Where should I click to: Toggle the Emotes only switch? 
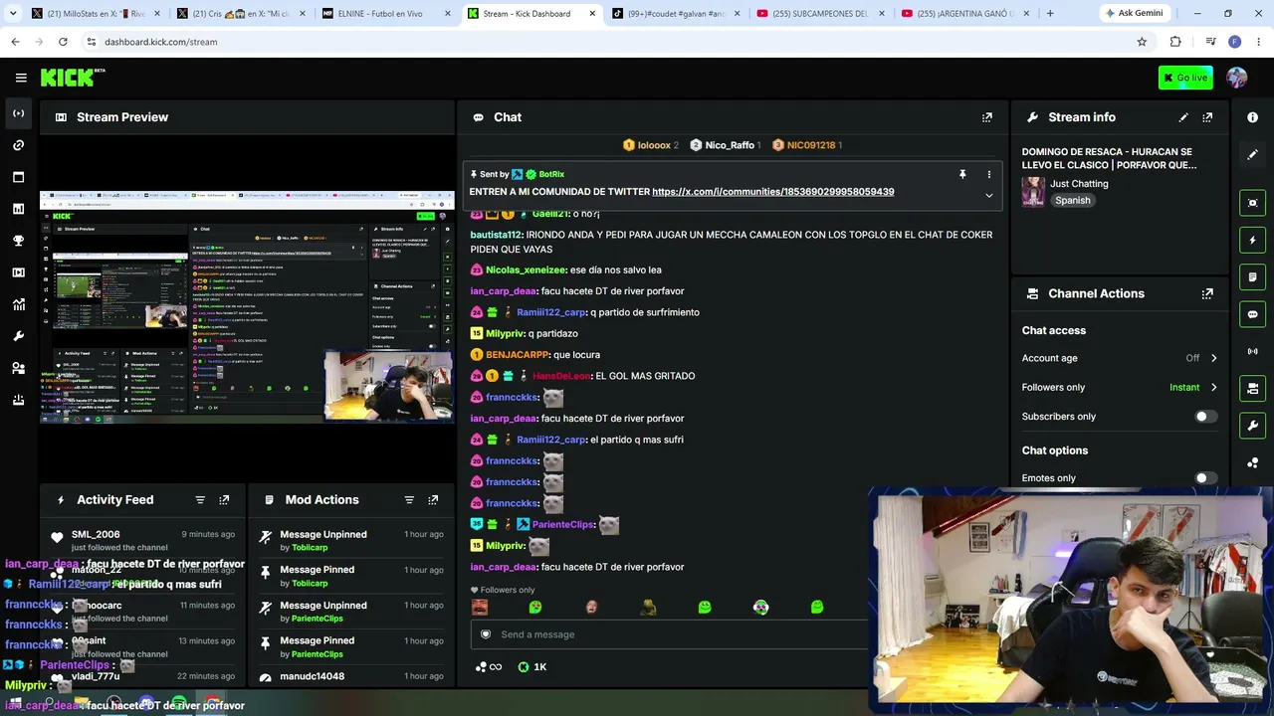tap(1204, 478)
